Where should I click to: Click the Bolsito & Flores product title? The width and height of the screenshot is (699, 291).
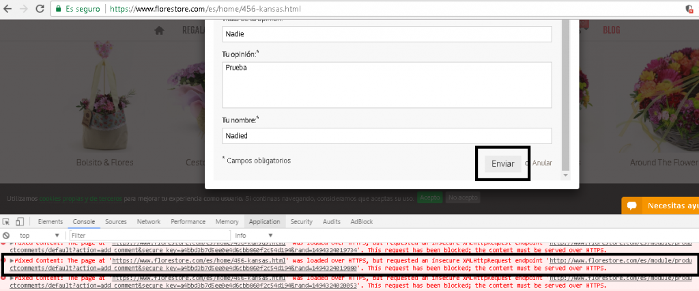click(104, 163)
